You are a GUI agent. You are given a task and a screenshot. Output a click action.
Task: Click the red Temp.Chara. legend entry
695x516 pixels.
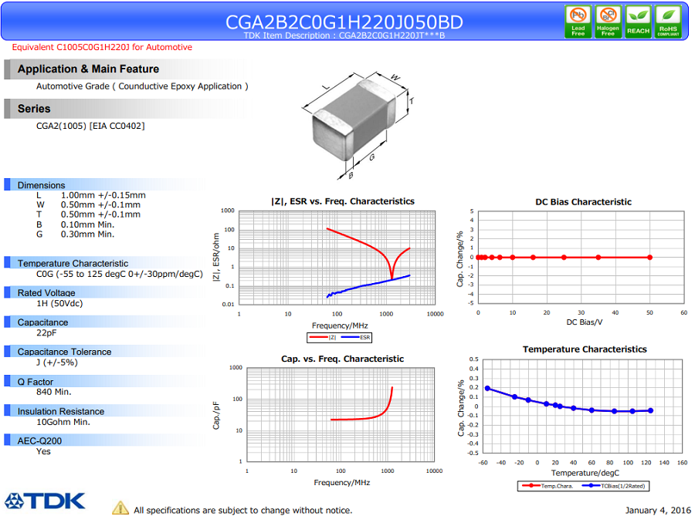(x=548, y=486)
